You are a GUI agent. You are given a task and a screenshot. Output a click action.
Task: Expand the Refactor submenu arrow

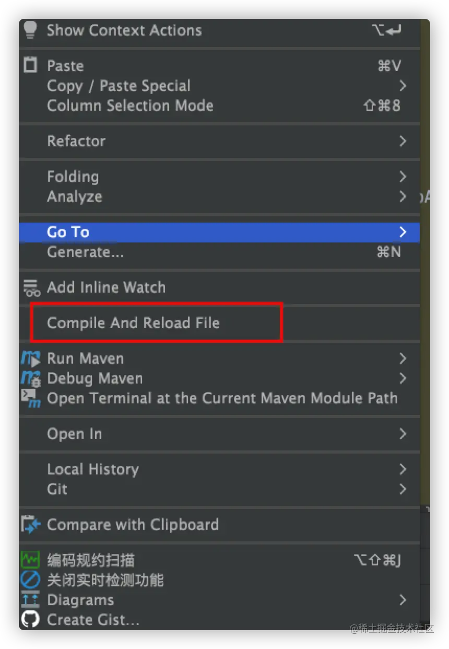pos(403,141)
